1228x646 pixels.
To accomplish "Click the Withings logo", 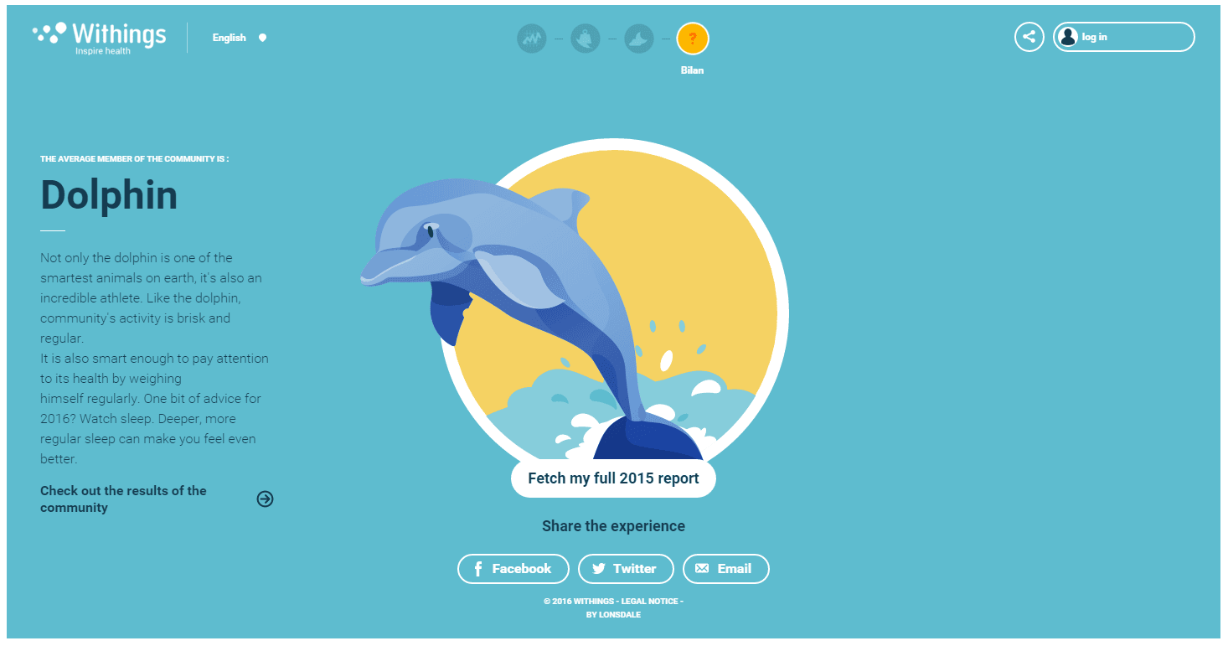I will click(100, 38).
